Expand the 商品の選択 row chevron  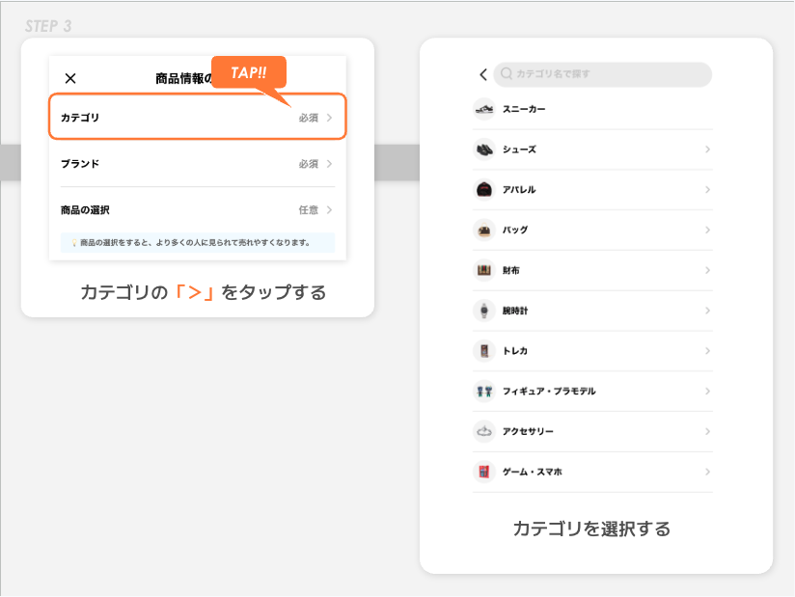[329, 210]
